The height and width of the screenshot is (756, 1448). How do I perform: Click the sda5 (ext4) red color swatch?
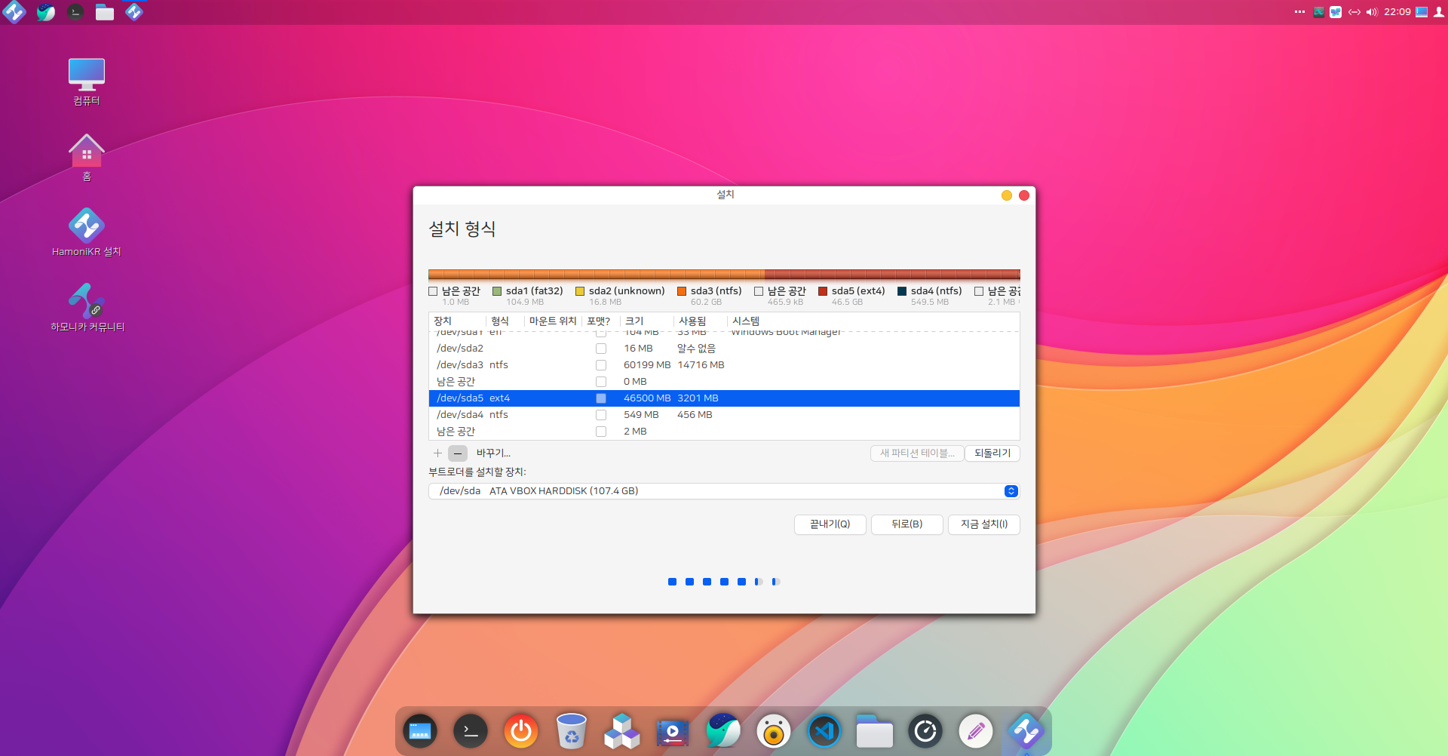(823, 291)
